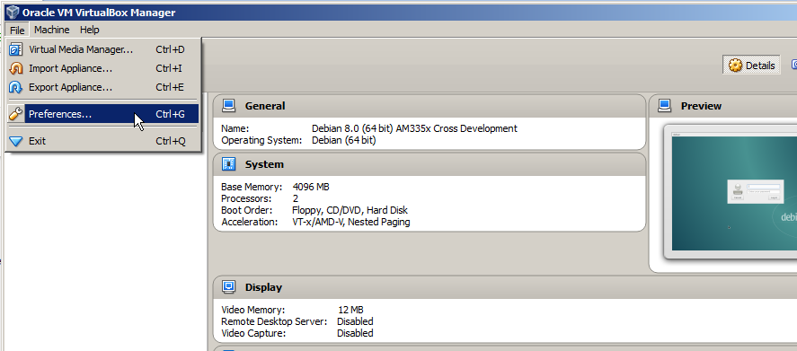Click the Remote Desktop Server Disabled value
The width and height of the screenshot is (797, 351).
(x=355, y=321)
